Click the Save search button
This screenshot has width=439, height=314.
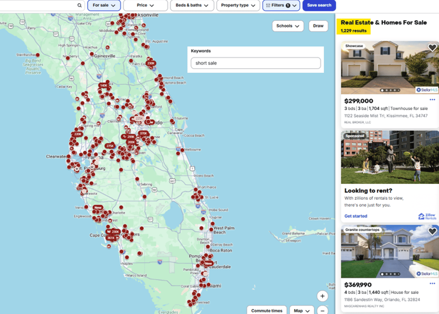(319, 5)
